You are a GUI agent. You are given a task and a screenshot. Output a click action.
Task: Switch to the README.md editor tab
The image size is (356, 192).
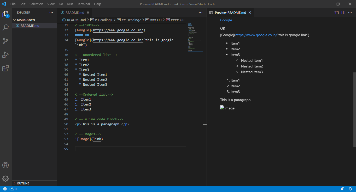pyautogui.click(x=75, y=13)
